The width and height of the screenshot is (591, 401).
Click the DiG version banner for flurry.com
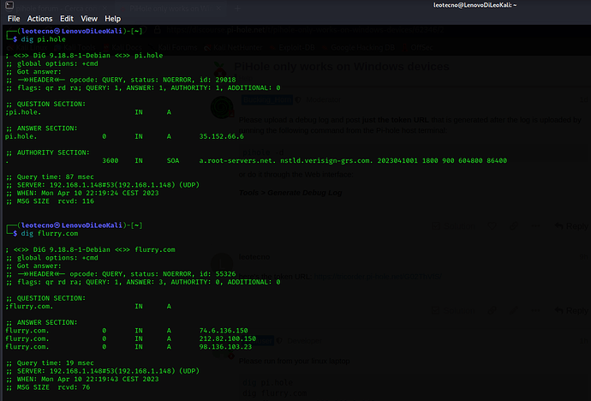click(x=91, y=249)
